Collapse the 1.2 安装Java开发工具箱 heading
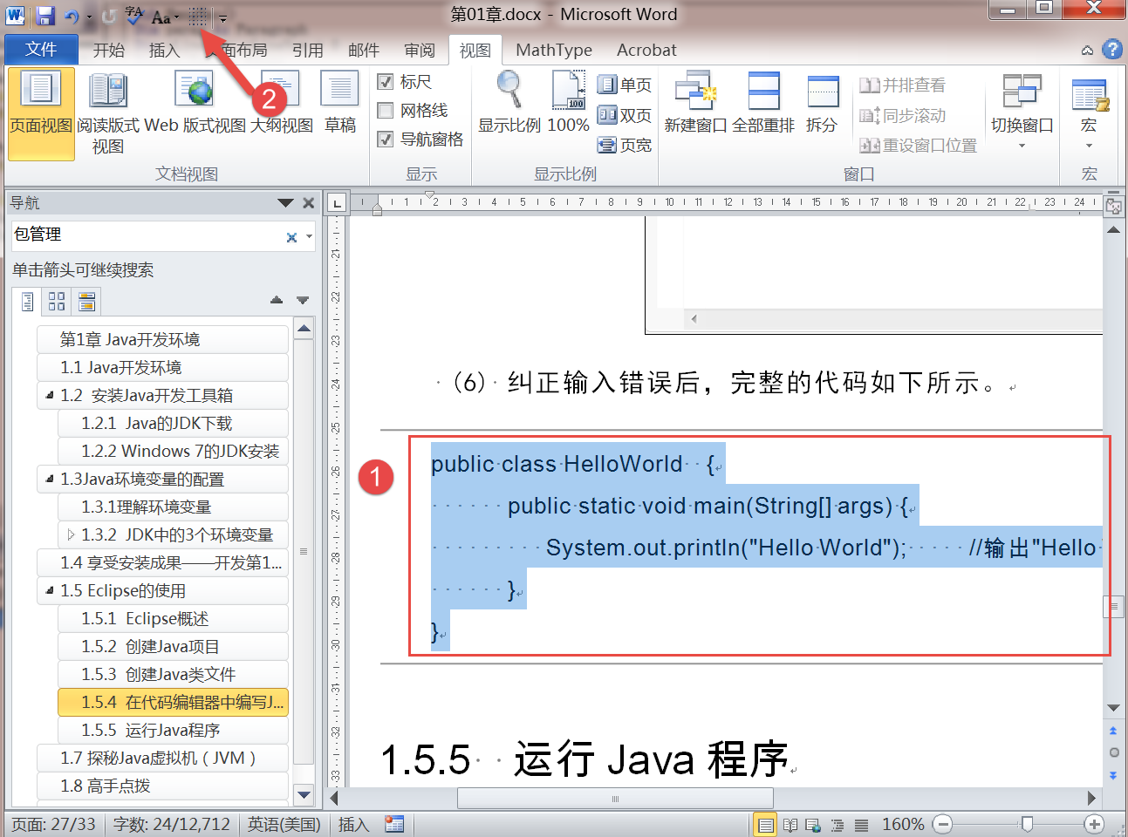Image resolution: width=1128 pixels, height=837 pixels. (x=50, y=396)
